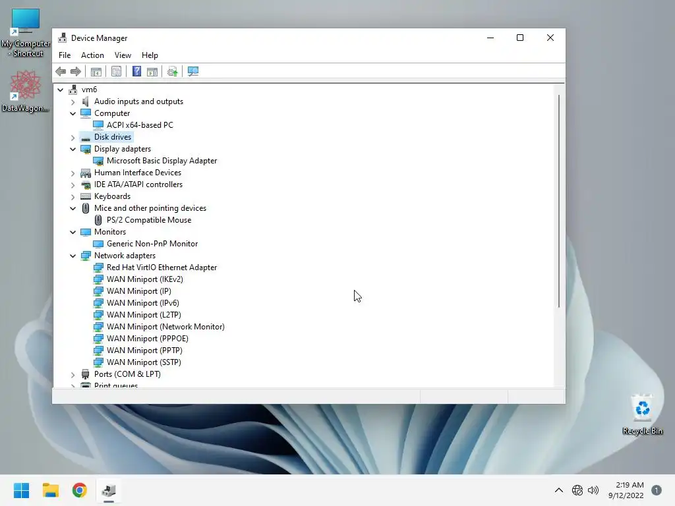
Task: Click the vm6 computer root icon
Action: (73, 90)
